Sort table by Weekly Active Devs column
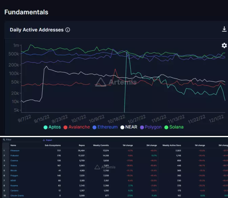Image resolution: width=228 pixels, height=198 pixels. (x=172, y=145)
